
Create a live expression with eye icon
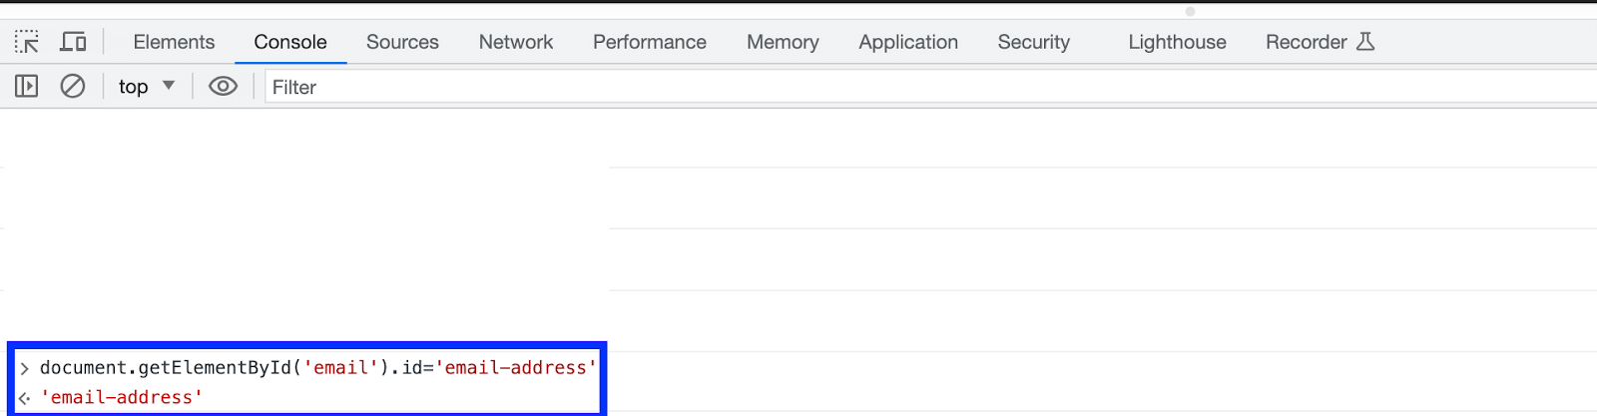pyautogui.click(x=223, y=87)
